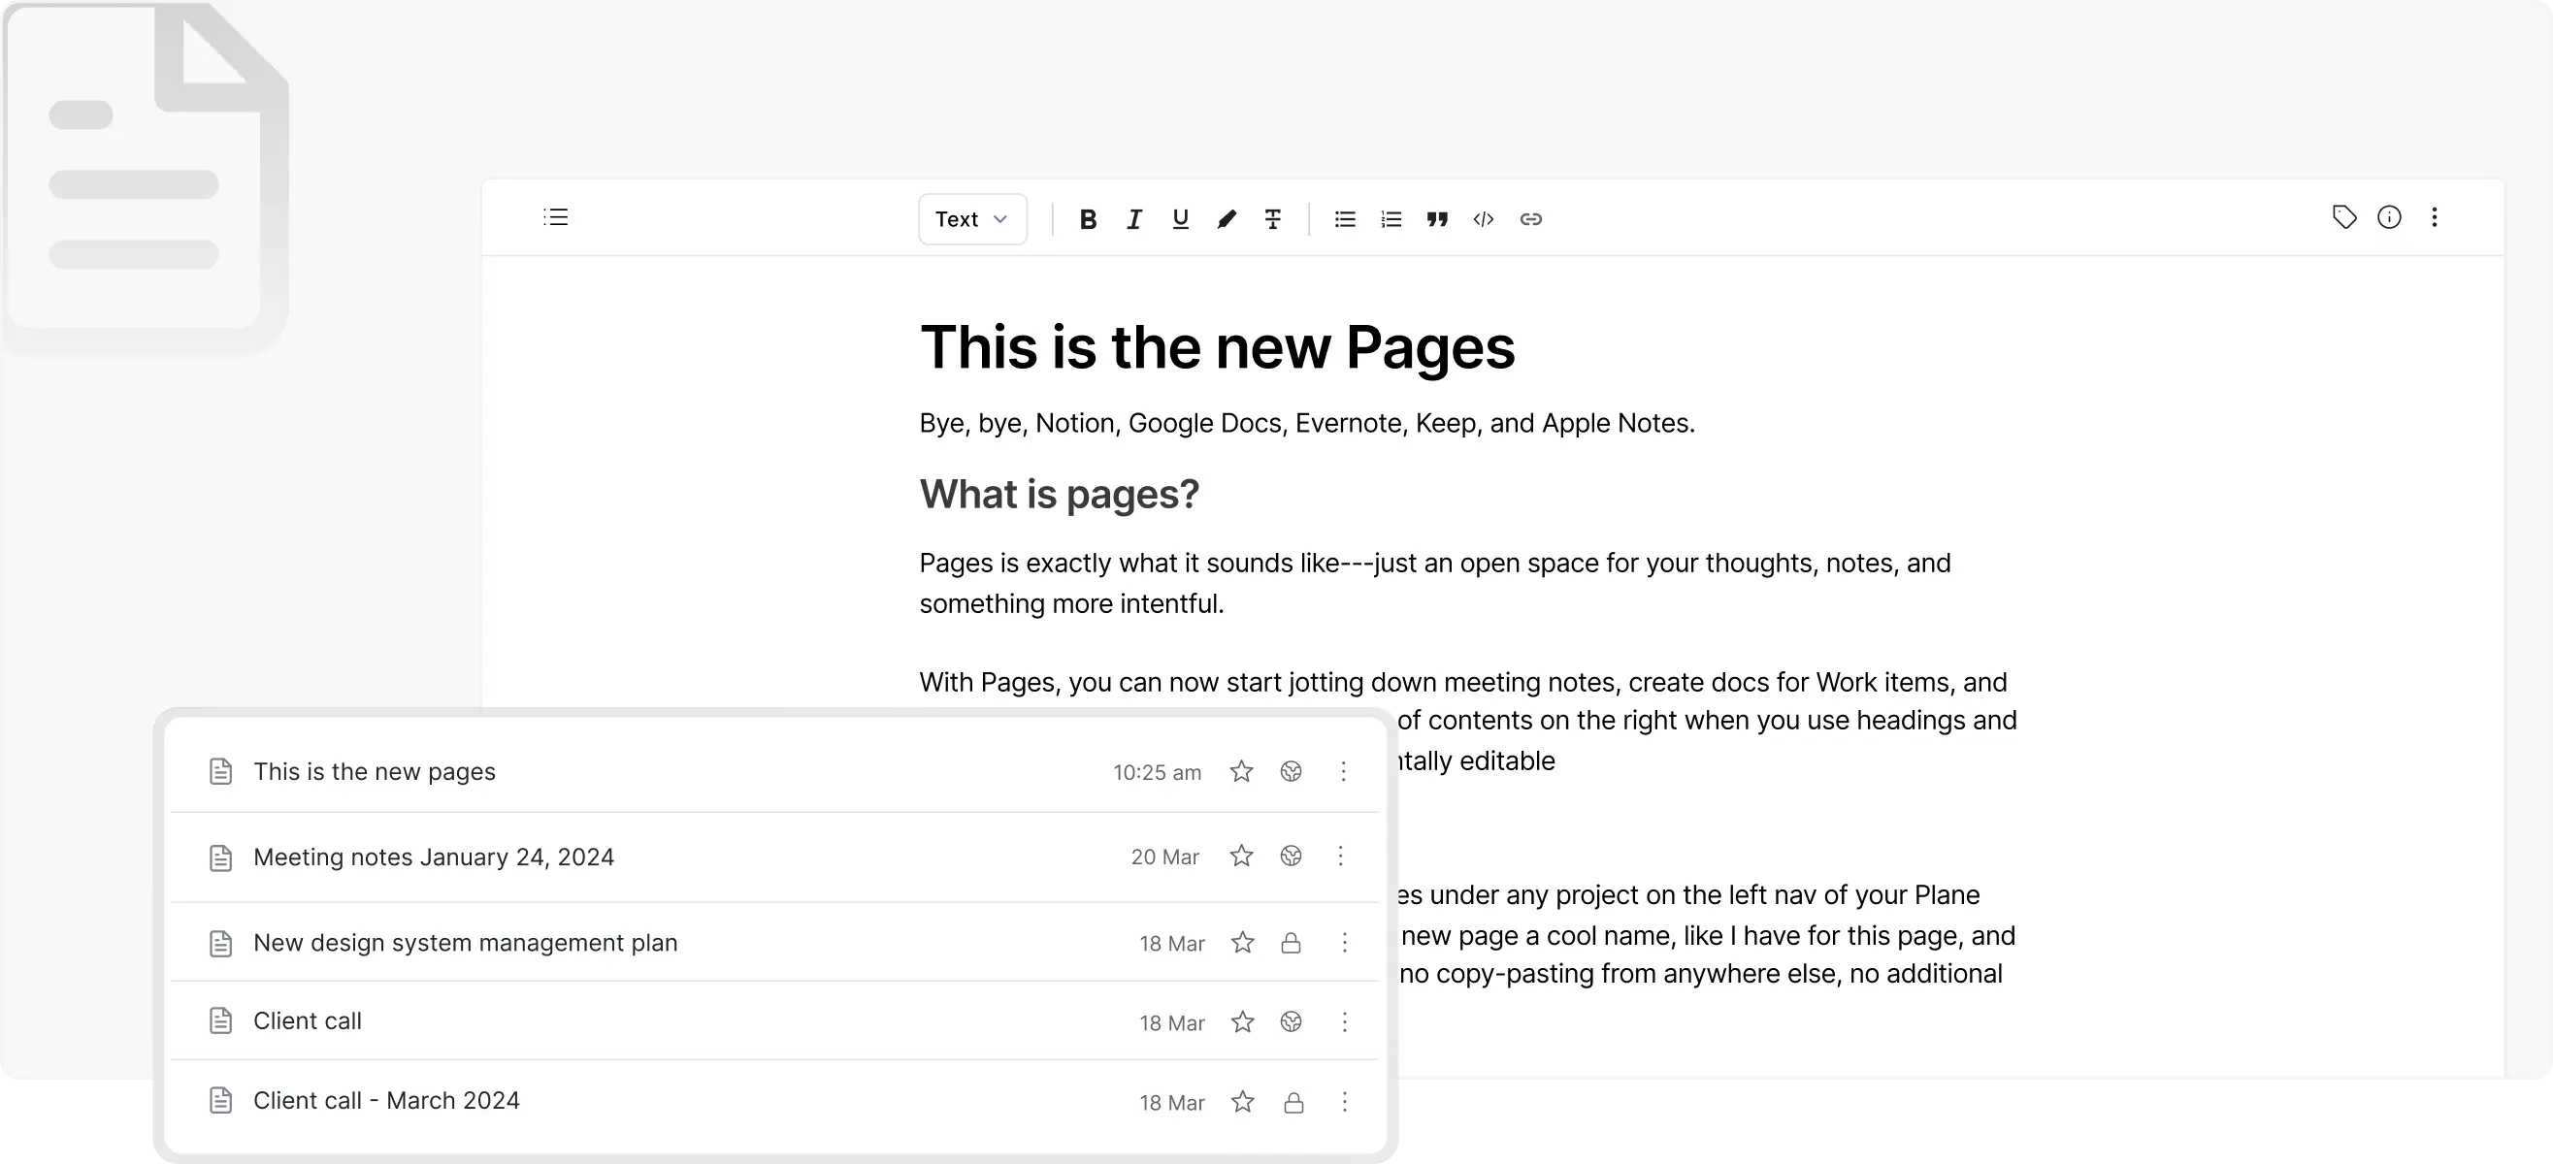Apply italic formatting
This screenshot has height=1164, width=2553.
pyautogui.click(x=1133, y=219)
